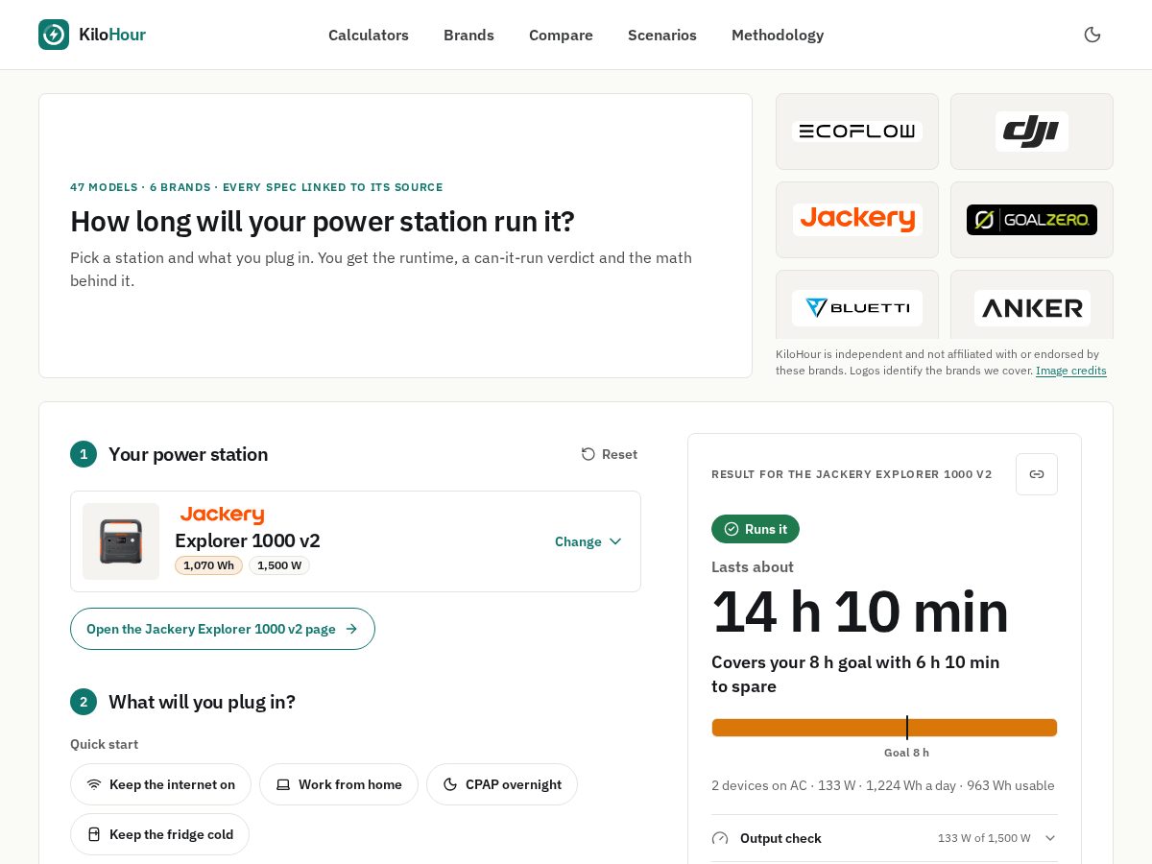Click the 1,500 W output badge
This screenshot has height=864, width=1152.
point(279,565)
